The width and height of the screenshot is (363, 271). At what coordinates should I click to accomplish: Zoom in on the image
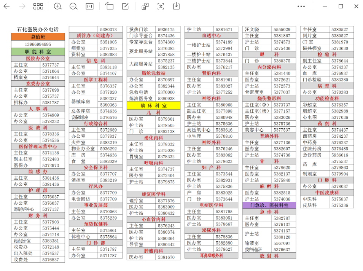(58, 6)
